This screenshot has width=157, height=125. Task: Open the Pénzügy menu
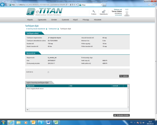(86, 20)
